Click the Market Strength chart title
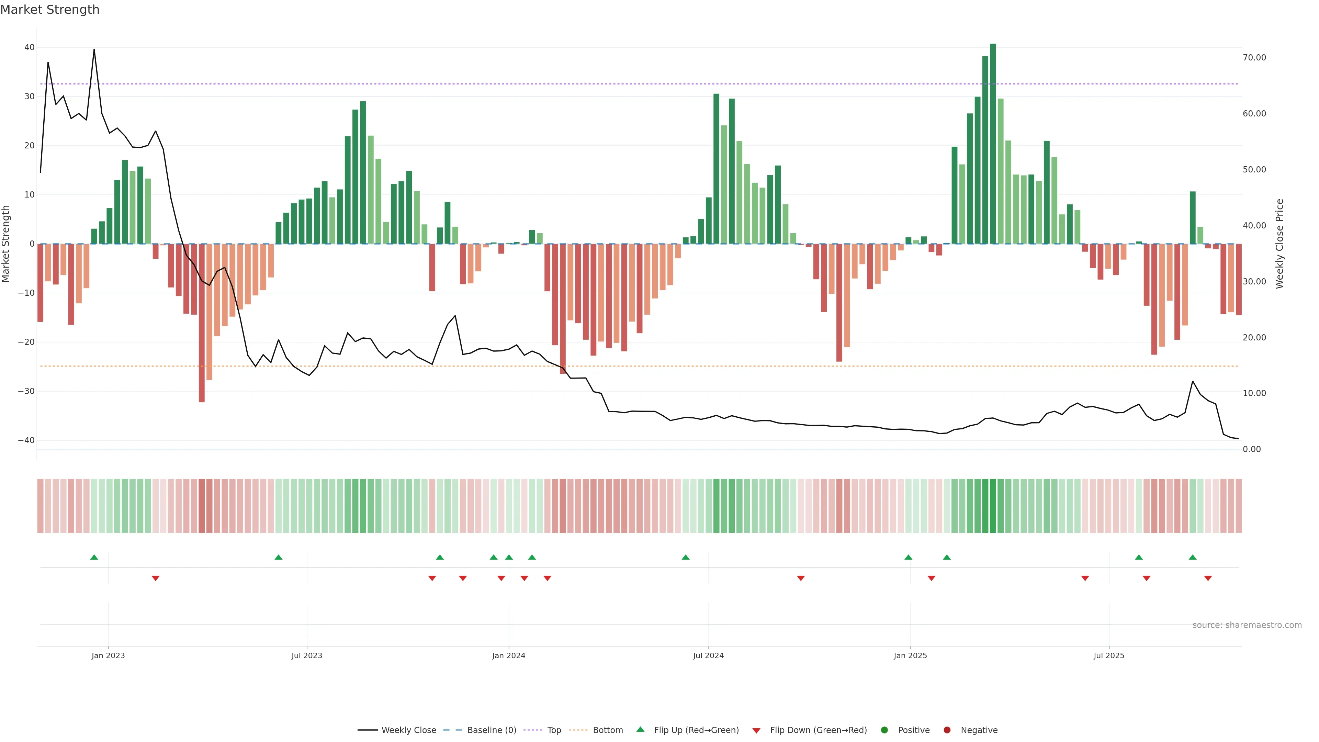 pos(50,10)
